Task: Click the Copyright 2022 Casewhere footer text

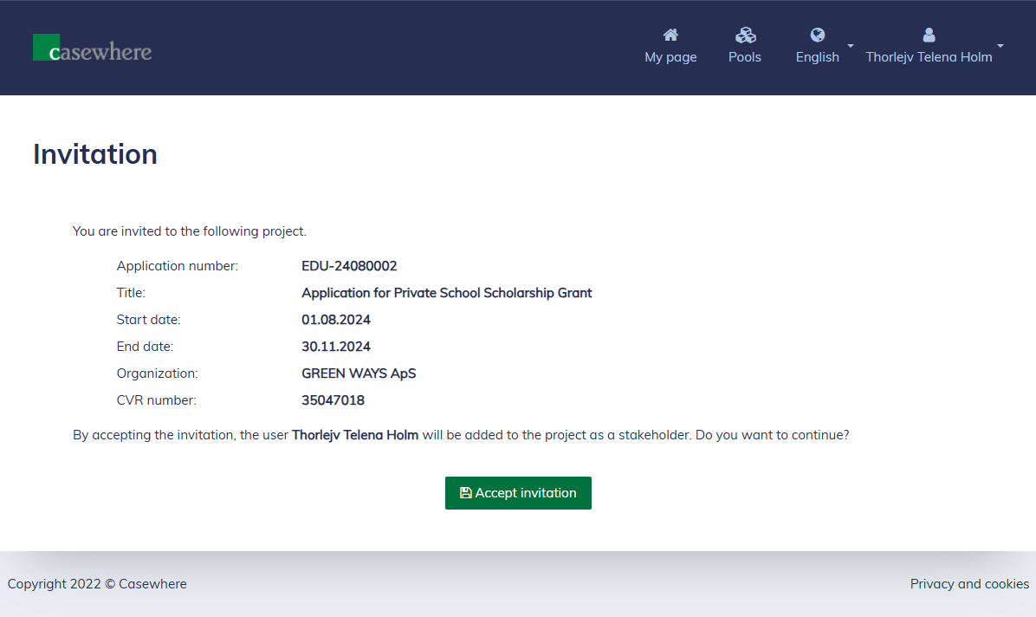Action: tap(97, 584)
